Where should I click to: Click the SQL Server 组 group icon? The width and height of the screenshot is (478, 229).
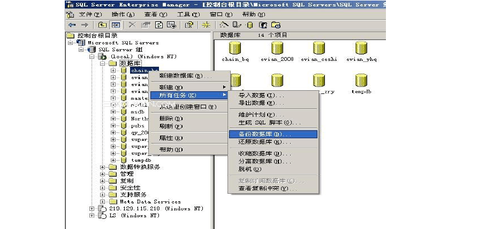(x=91, y=50)
